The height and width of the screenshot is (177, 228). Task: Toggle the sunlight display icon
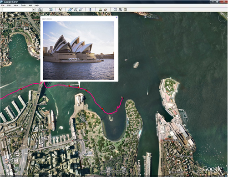tap(100, 10)
